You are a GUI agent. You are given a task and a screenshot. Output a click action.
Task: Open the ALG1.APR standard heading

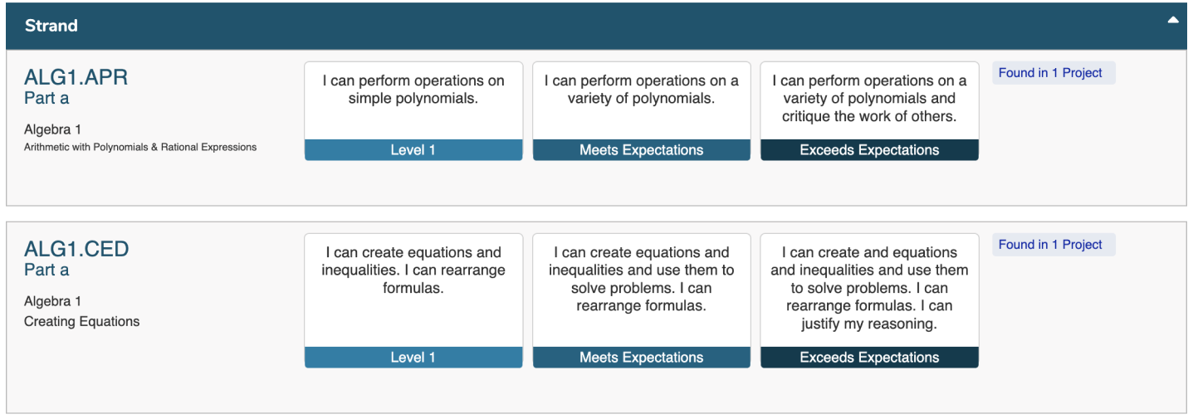[x=76, y=77]
